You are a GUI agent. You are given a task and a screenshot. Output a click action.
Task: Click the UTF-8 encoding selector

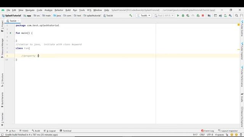coord(210,135)
